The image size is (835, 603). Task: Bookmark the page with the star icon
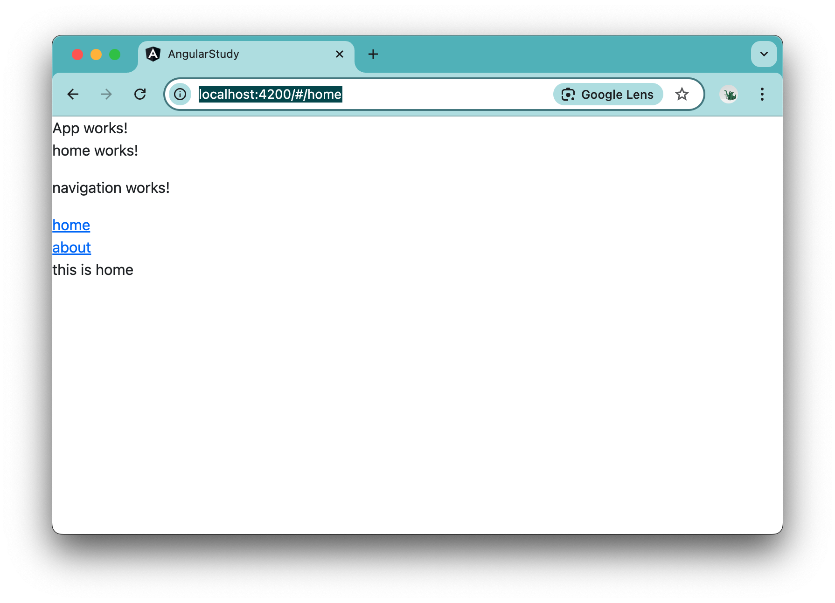682,94
